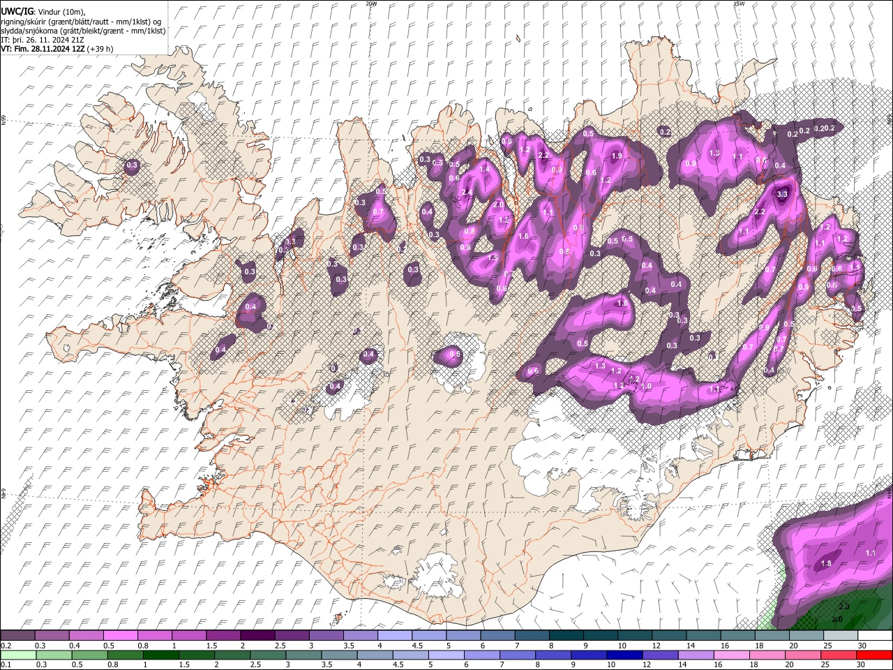The width and height of the screenshot is (893, 670).
Task: Click the 3.3 peak snowfall value
Action: [x=782, y=194]
